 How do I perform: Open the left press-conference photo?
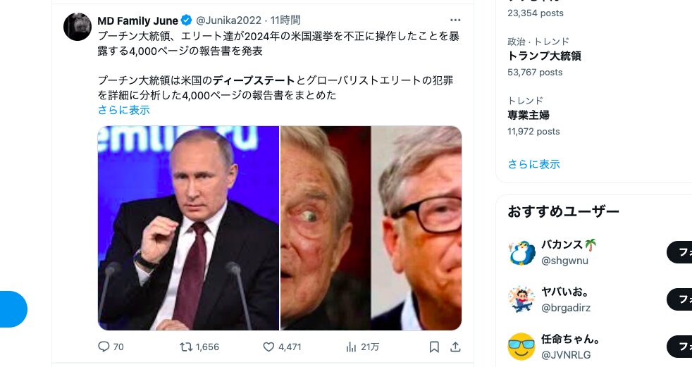[188, 228]
